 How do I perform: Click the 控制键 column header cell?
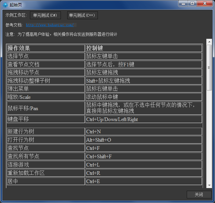pyautogui.click(x=143, y=48)
